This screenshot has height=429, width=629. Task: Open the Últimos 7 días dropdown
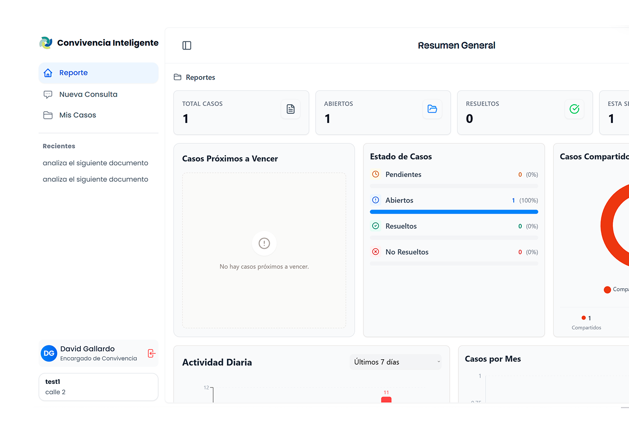click(395, 362)
